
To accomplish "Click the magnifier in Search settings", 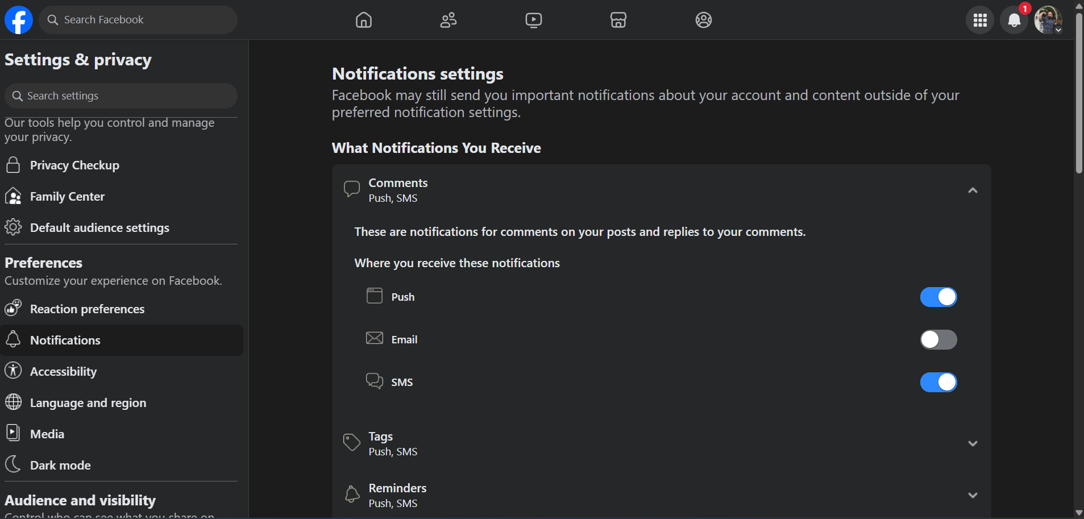I will pos(18,96).
